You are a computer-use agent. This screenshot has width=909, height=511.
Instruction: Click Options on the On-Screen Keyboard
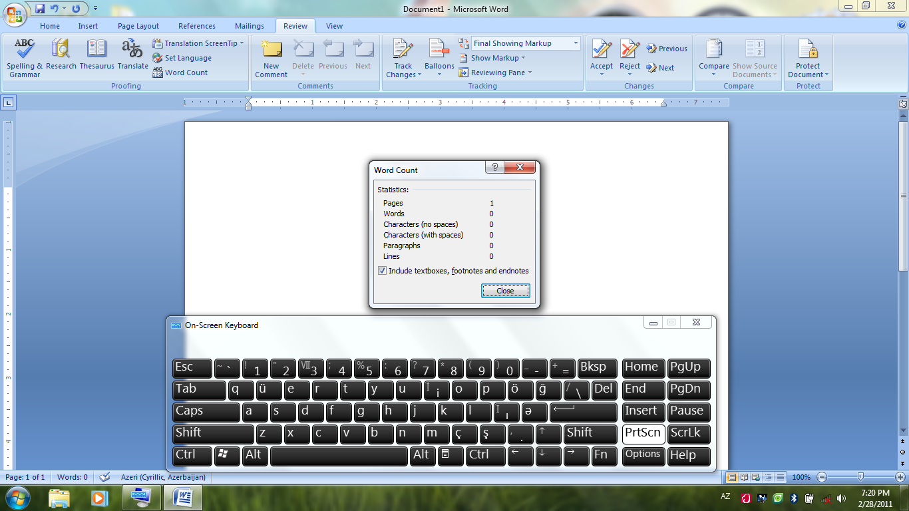click(x=643, y=456)
